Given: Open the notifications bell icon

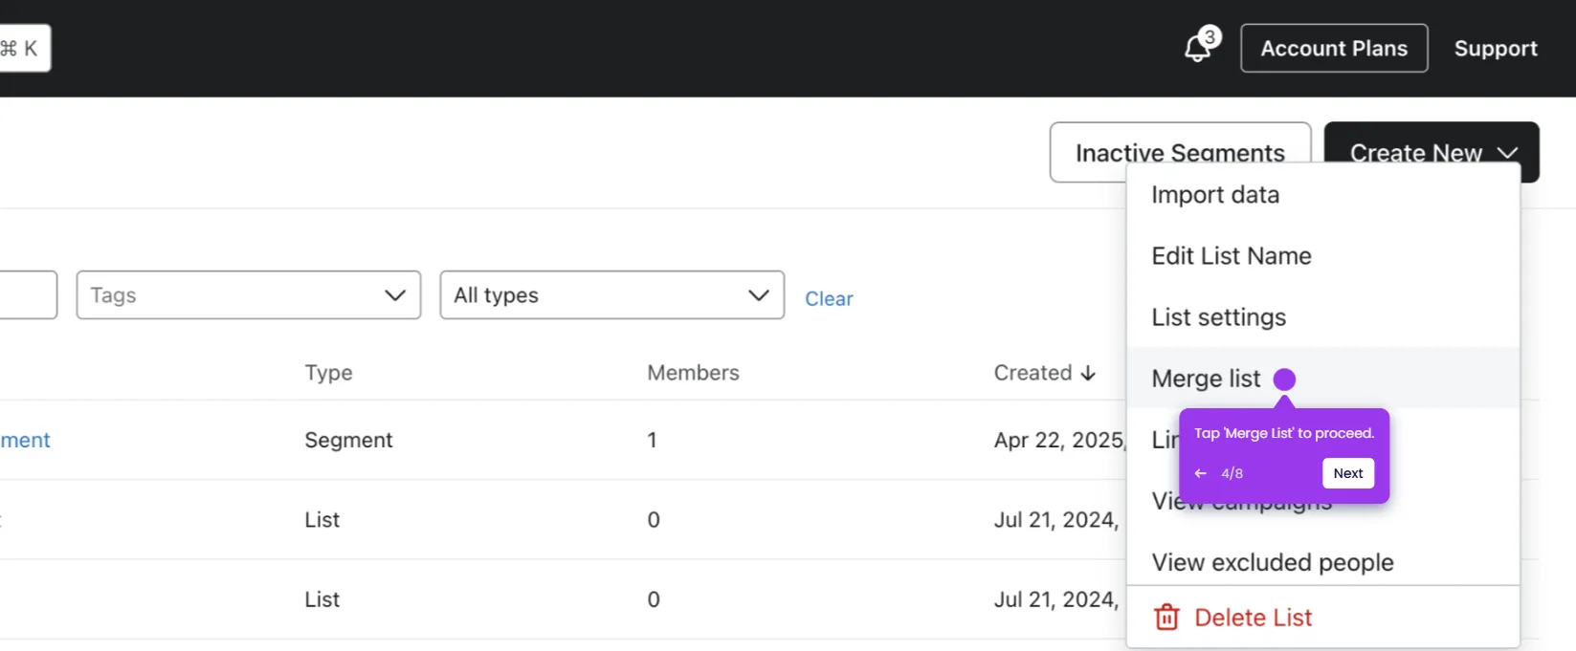Looking at the screenshot, I should [x=1197, y=48].
